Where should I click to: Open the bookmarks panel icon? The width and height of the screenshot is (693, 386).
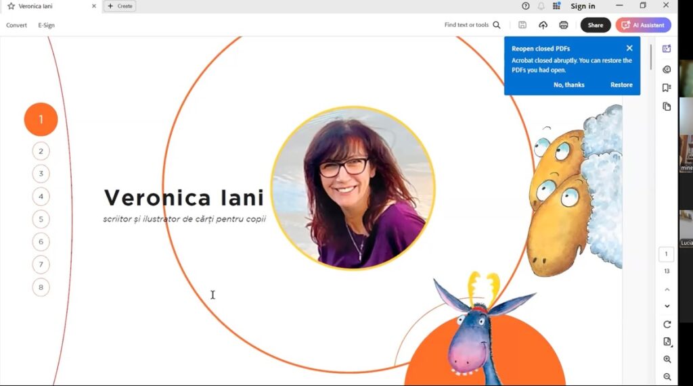click(667, 87)
